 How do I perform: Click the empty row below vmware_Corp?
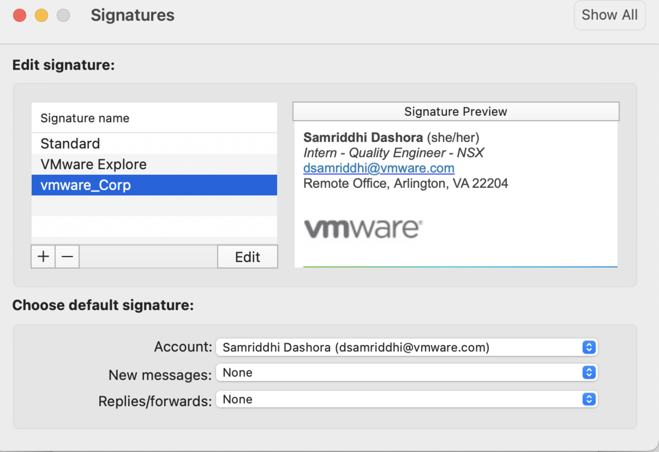[x=154, y=206]
